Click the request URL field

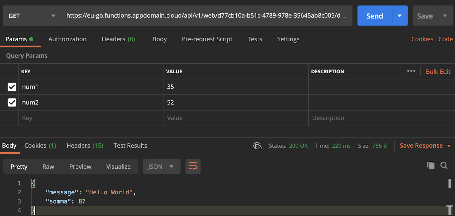[207, 16]
